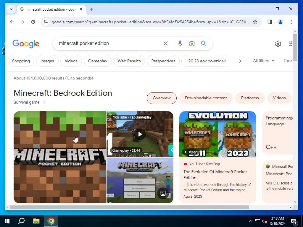Open the knowledge panel Videos tab

pos(279,98)
